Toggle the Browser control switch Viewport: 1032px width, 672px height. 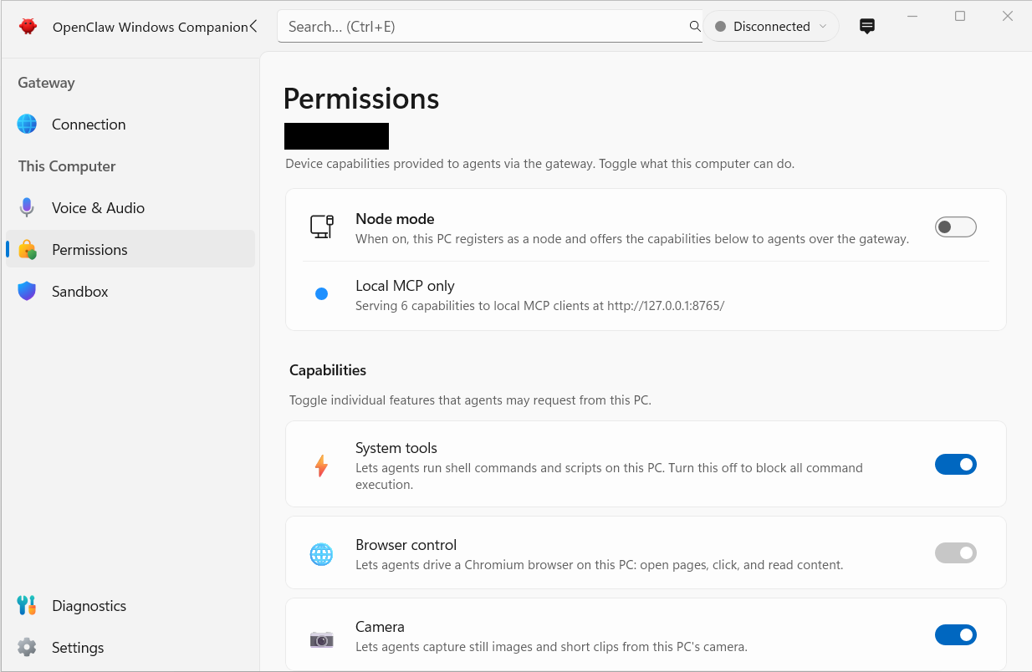[956, 552]
